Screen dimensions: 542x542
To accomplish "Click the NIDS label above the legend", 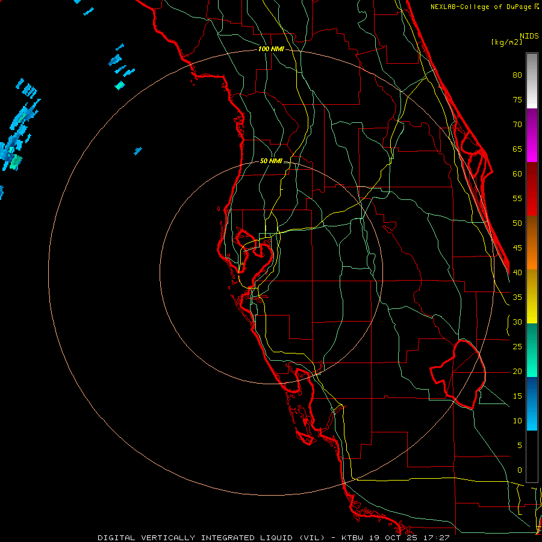I will (529, 36).
